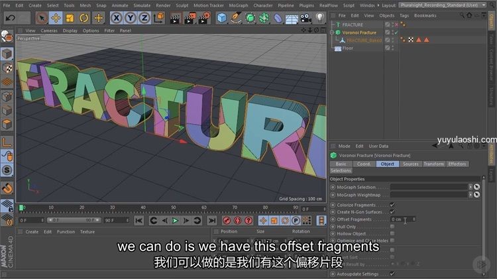Add a Light object
497x279 pixels.
(320, 18)
